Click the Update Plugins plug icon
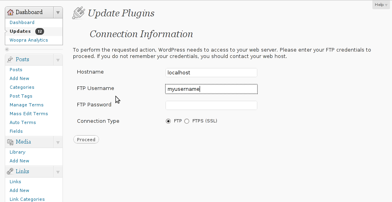Viewport: 392px width, 202px height. 78,13
